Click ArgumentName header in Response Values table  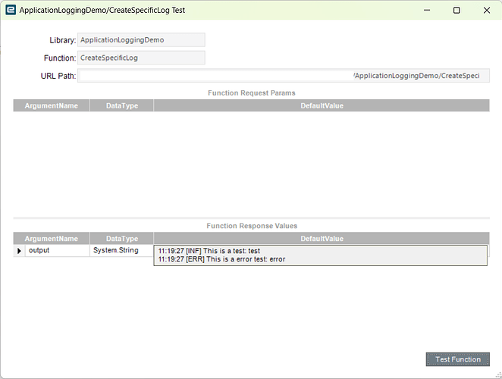[52, 239]
